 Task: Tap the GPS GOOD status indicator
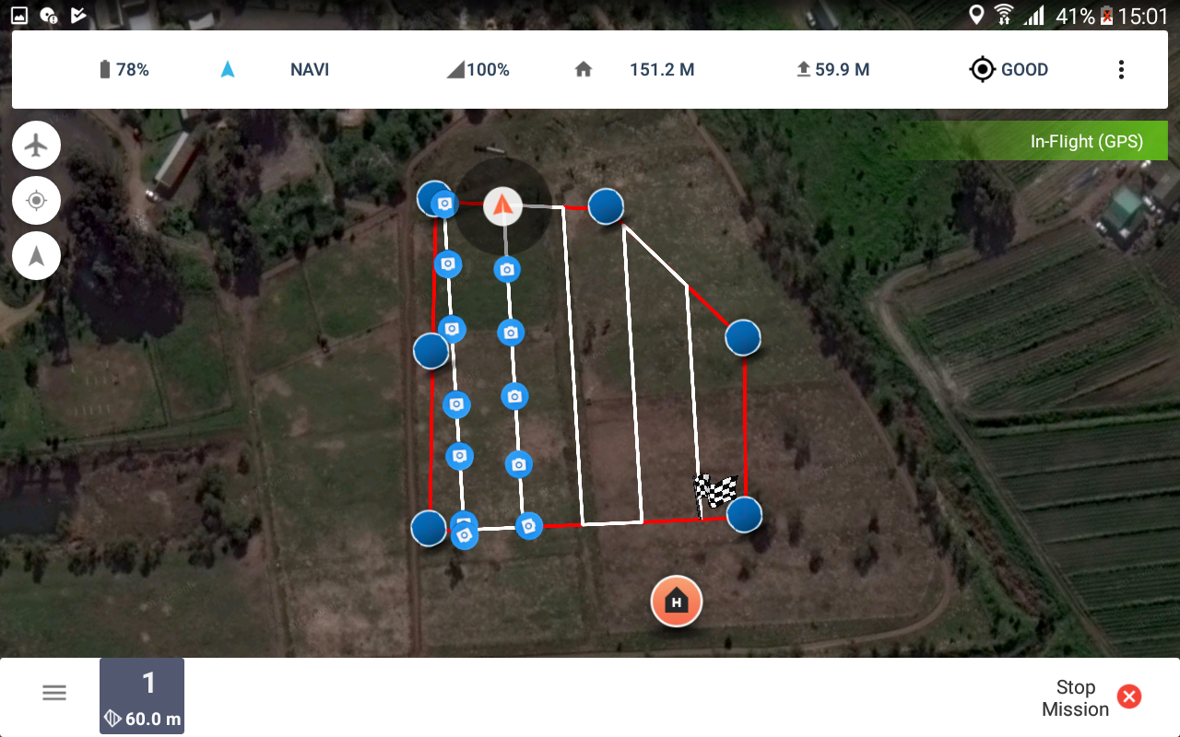tap(1009, 70)
